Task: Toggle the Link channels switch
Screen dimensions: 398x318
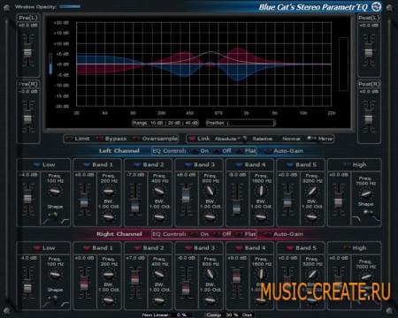Action: pos(192,139)
